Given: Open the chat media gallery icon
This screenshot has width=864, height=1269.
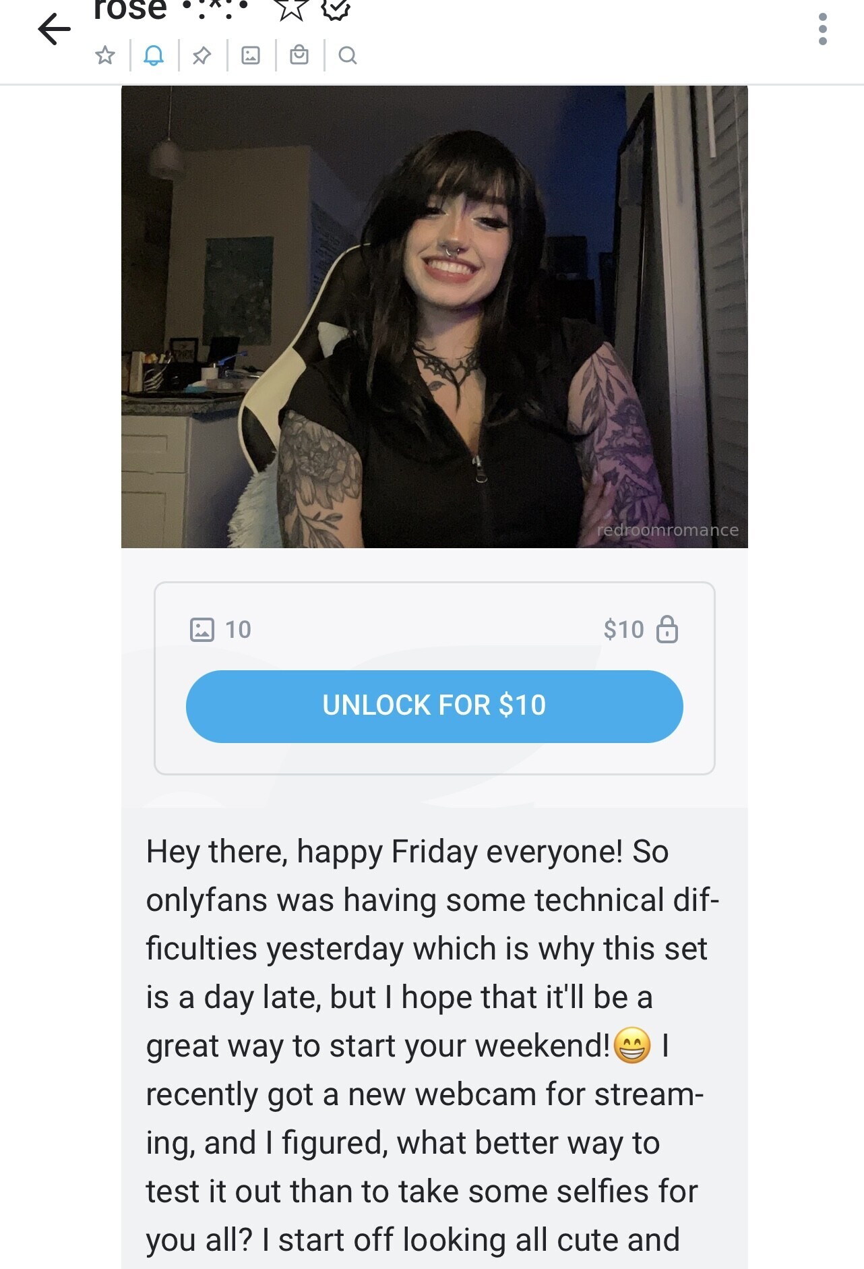Looking at the screenshot, I should (x=251, y=55).
